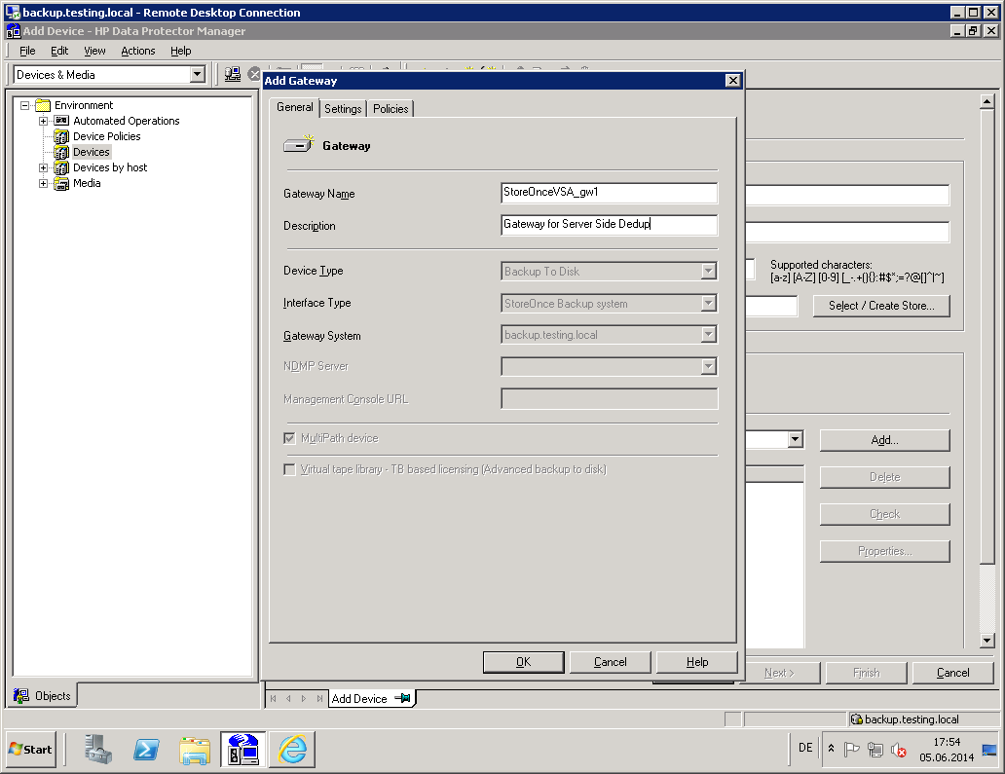Toggle Virtual tape library licensing checkbox
The image size is (1005, 774).
coord(289,469)
